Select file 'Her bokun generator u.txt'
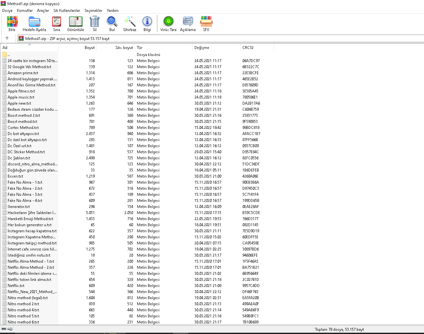The height and width of the screenshot is (334, 424). coord(29,225)
